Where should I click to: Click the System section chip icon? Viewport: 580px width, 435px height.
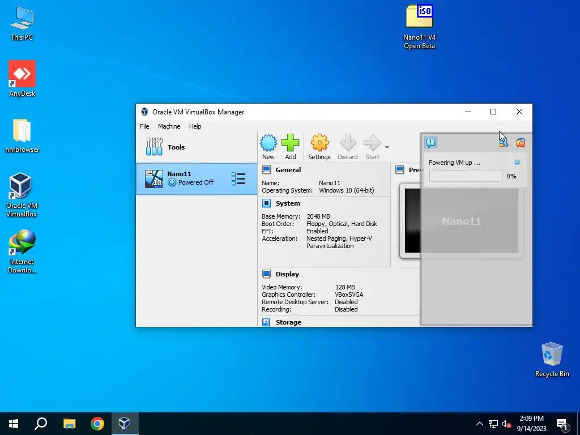click(266, 203)
